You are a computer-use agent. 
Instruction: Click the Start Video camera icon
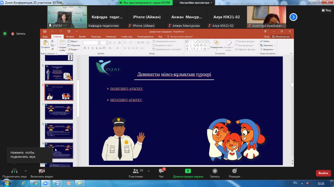(x=42, y=171)
